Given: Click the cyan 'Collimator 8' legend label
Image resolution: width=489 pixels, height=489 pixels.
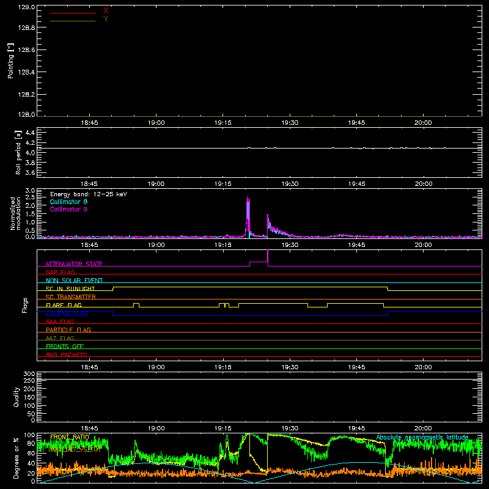Looking at the screenshot, I should (x=68, y=202).
